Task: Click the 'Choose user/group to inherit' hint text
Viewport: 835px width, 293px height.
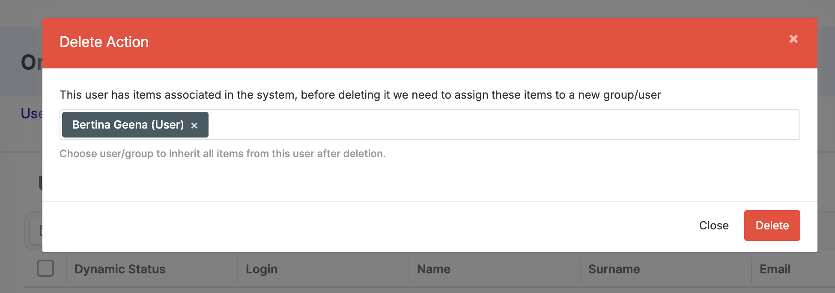Action: click(222, 154)
